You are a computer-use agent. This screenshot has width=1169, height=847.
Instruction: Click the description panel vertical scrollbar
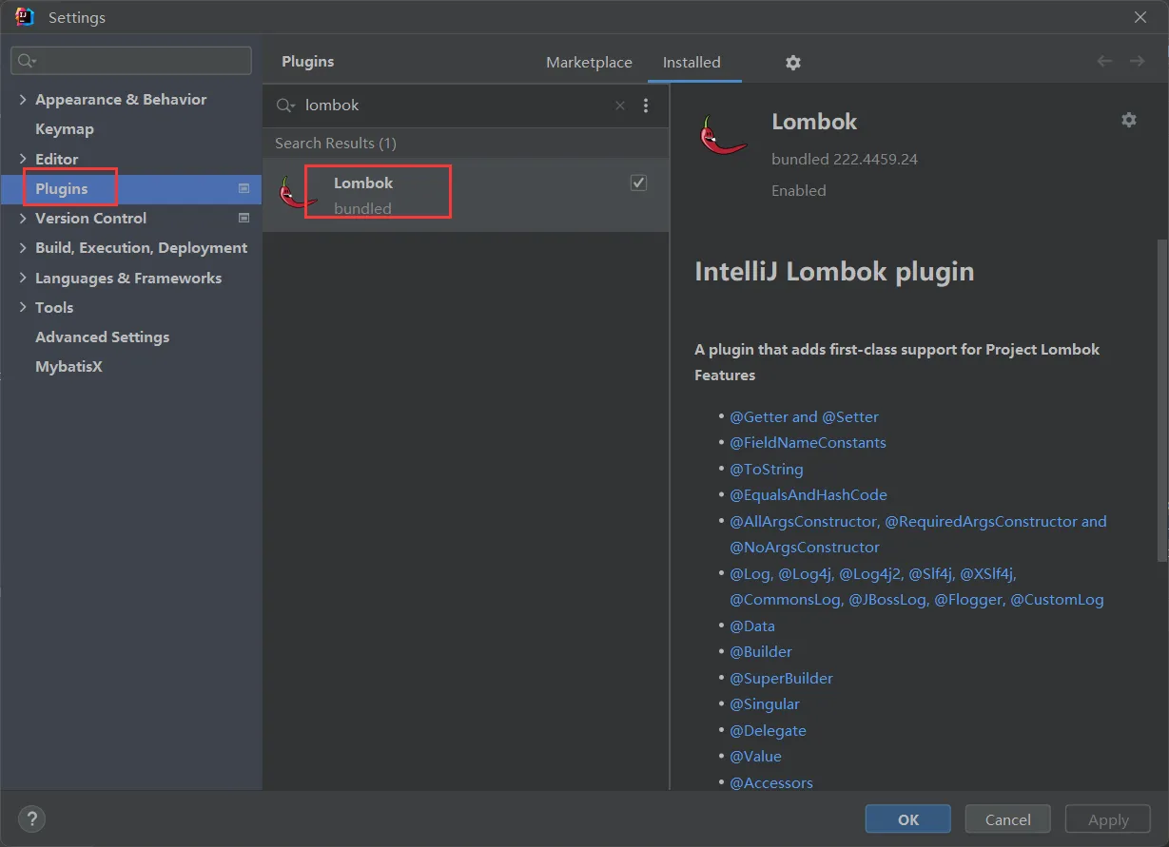tap(1161, 399)
